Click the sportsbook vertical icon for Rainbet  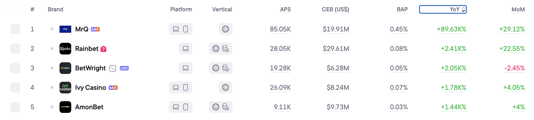225,49
